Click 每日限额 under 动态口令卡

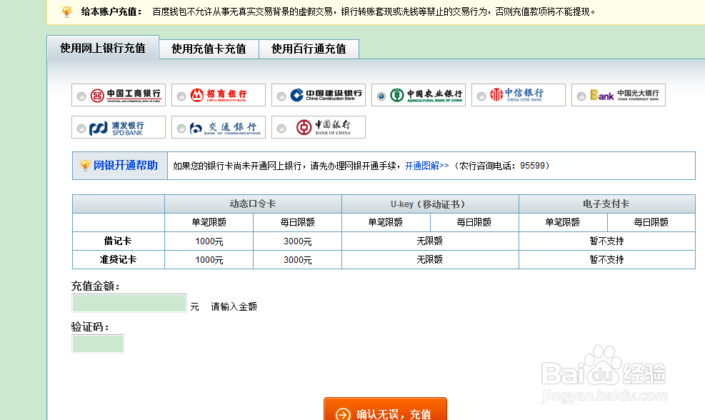coord(298,222)
